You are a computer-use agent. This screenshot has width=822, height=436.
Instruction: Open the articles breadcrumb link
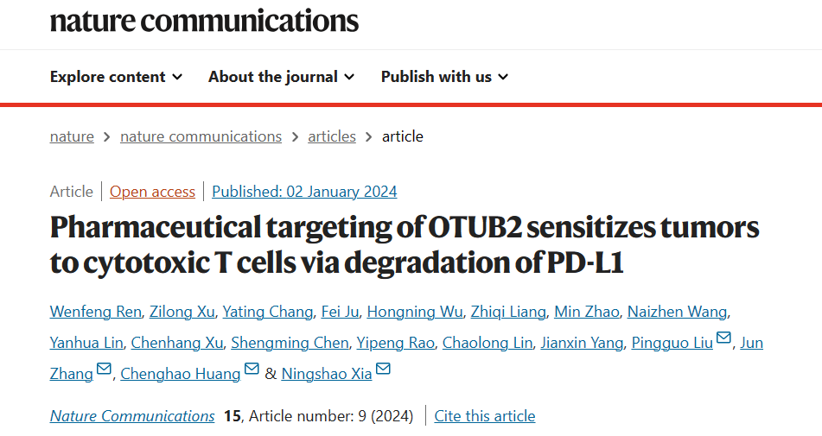coord(332,136)
